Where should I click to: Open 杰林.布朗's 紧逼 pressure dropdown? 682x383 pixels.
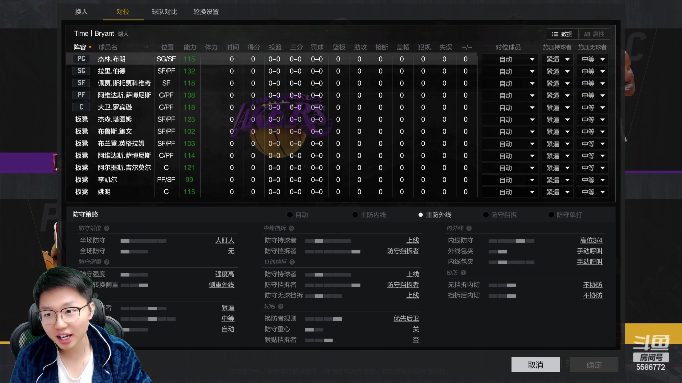coord(558,59)
